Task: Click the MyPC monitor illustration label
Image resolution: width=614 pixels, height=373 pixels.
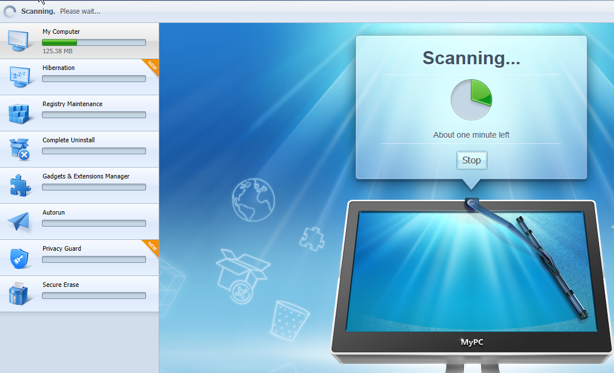Action: (x=472, y=342)
